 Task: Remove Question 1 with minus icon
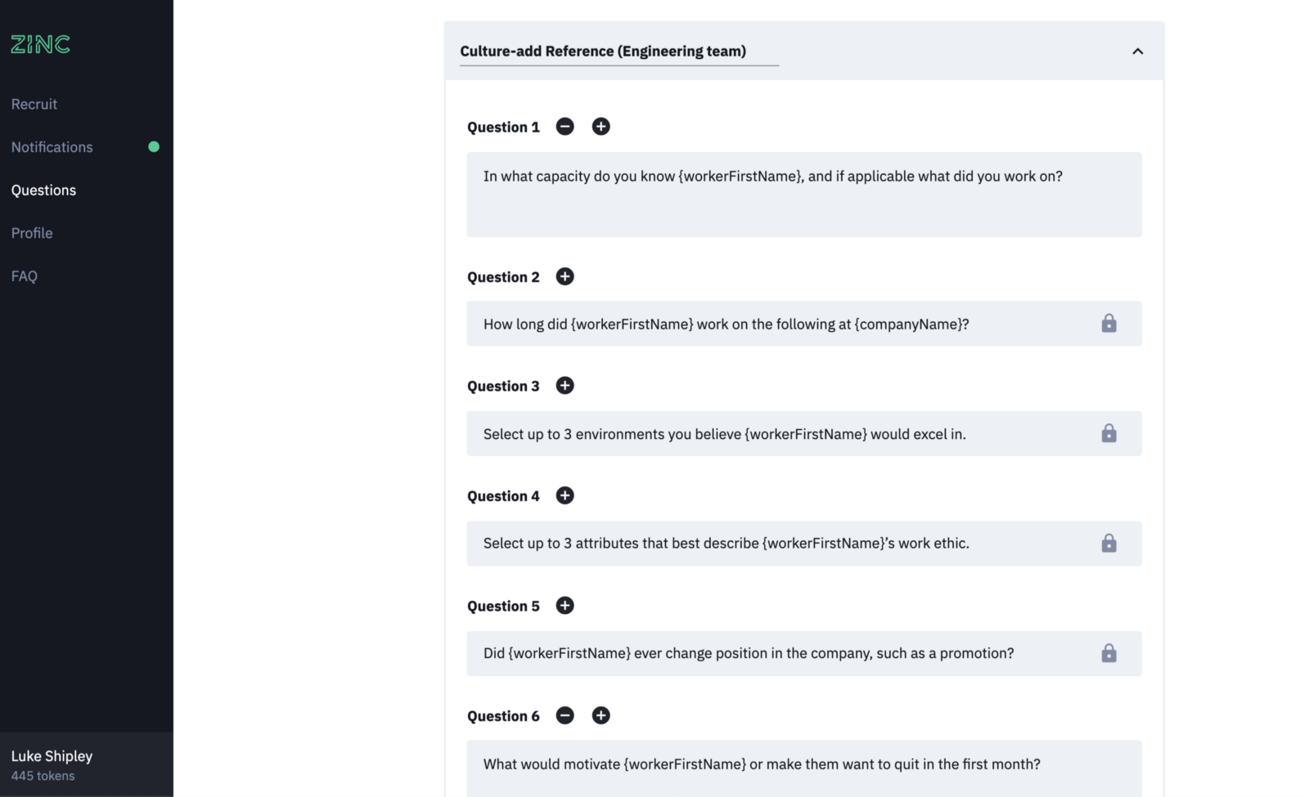click(x=565, y=127)
